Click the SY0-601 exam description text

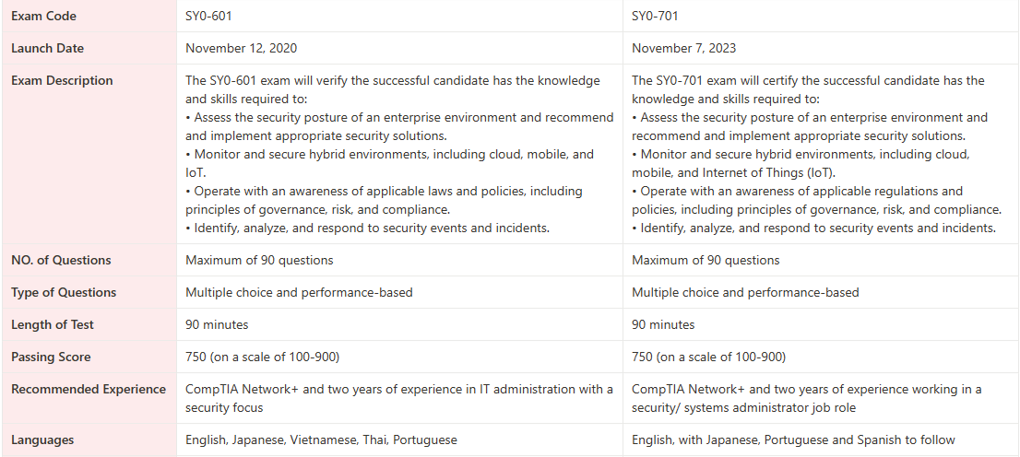pos(398,154)
